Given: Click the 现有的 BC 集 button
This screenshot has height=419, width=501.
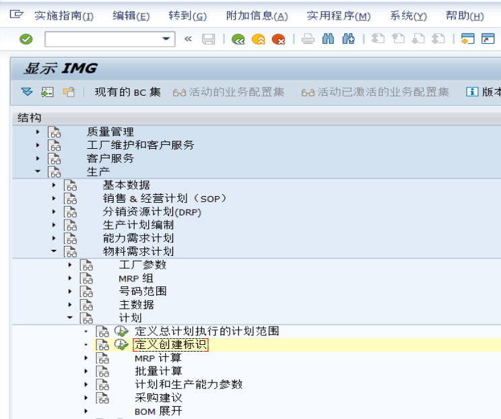Looking at the screenshot, I should (x=128, y=92).
